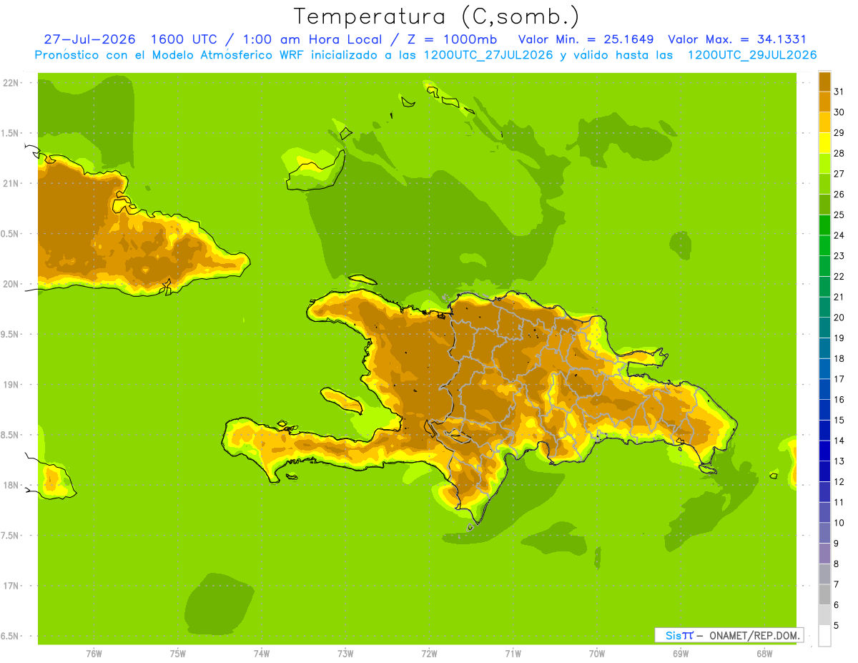
Task: Click the "72W" longitude axis label
Action: 429,653
